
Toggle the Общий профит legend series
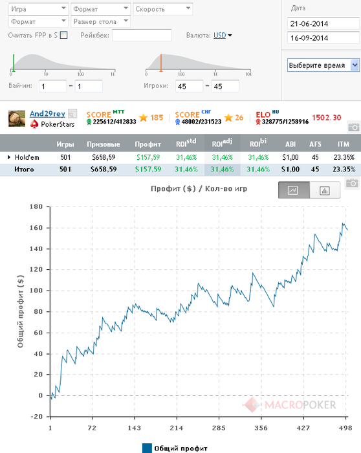click(x=175, y=448)
